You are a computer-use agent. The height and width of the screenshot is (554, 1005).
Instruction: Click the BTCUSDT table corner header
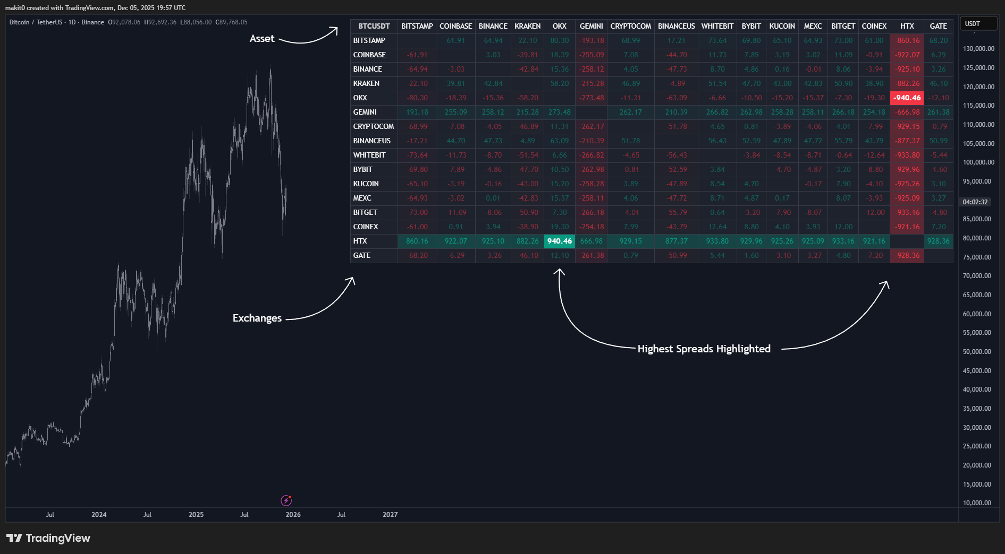(x=374, y=26)
